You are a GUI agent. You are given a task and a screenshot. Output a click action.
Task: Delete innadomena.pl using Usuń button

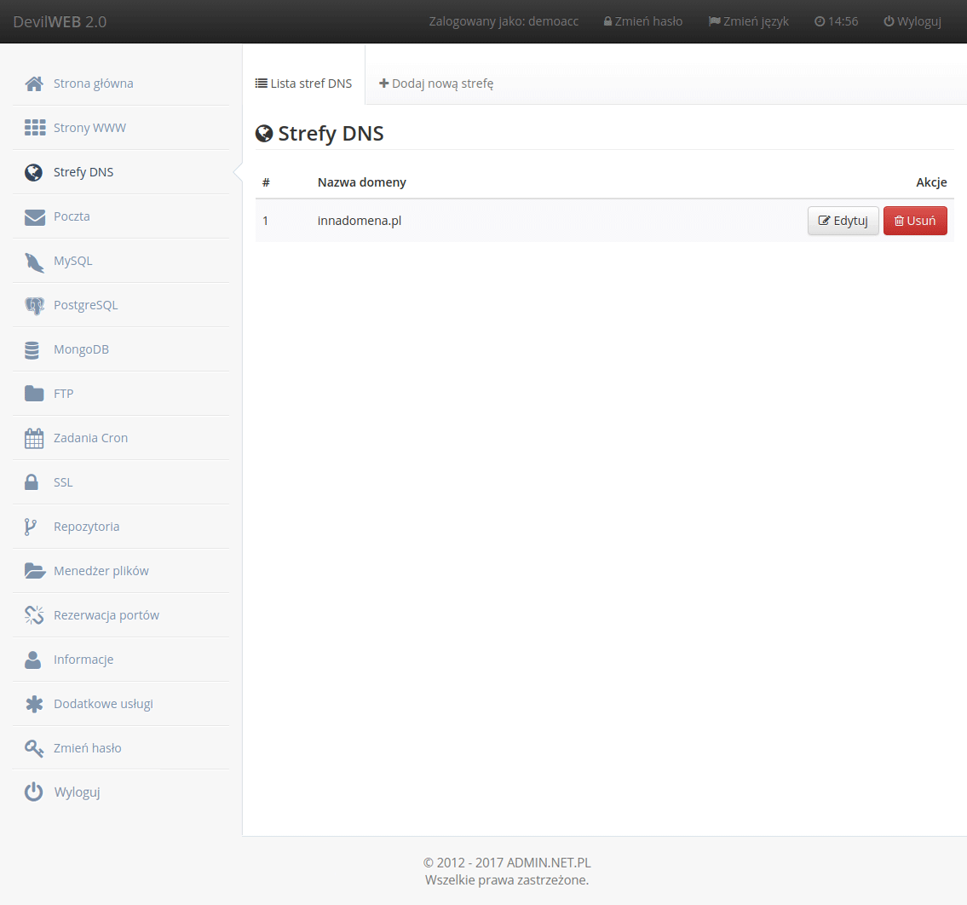pyautogui.click(x=915, y=221)
